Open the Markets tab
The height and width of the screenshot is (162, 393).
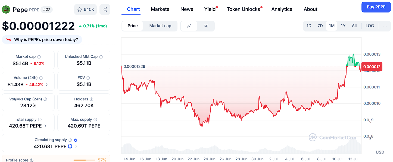tap(160, 9)
